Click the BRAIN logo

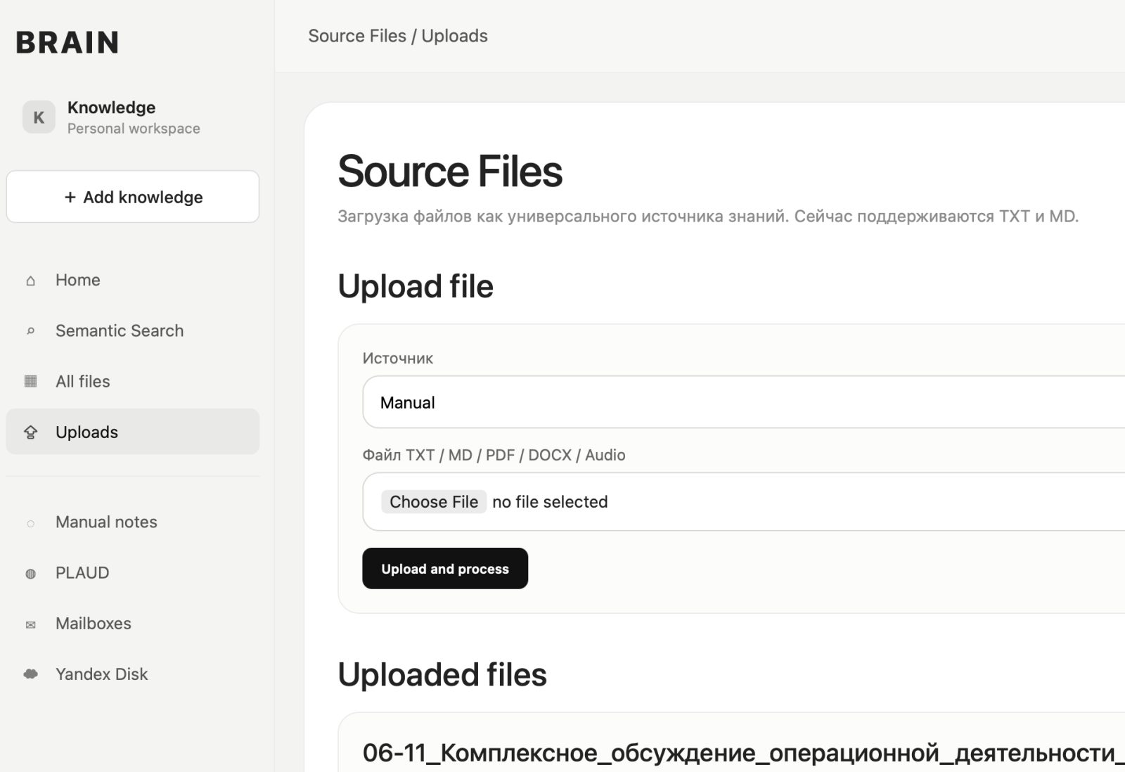[x=67, y=42]
